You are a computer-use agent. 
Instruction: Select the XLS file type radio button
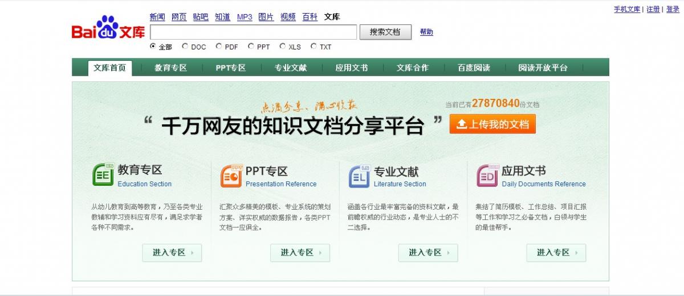click(x=283, y=47)
